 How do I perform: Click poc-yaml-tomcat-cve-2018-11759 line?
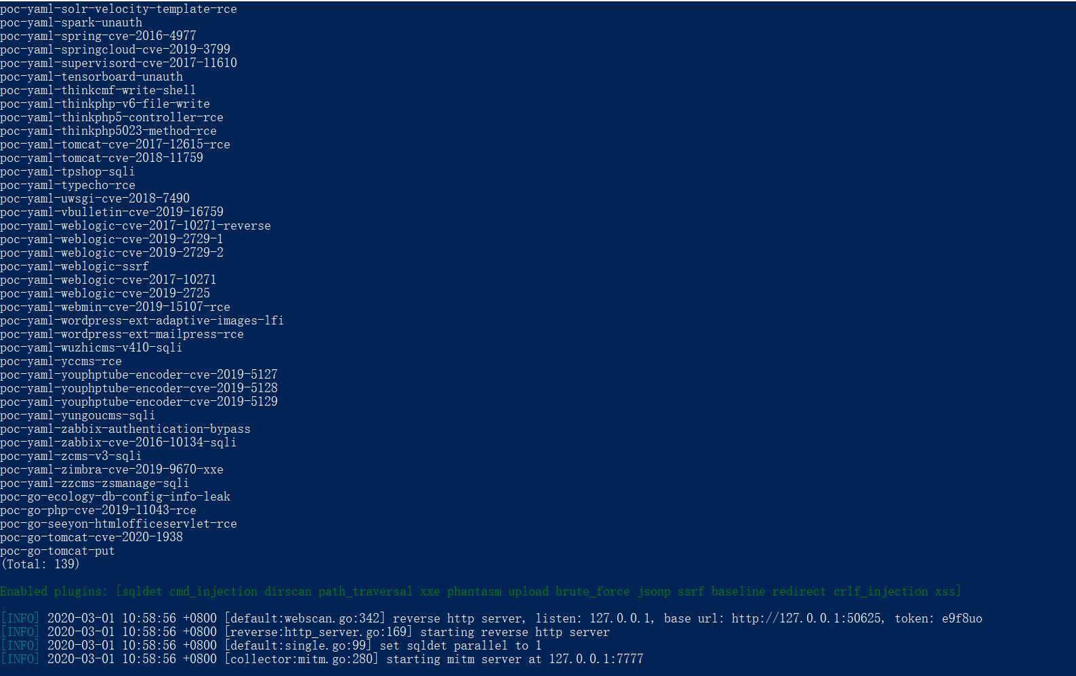tap(102, 158)
